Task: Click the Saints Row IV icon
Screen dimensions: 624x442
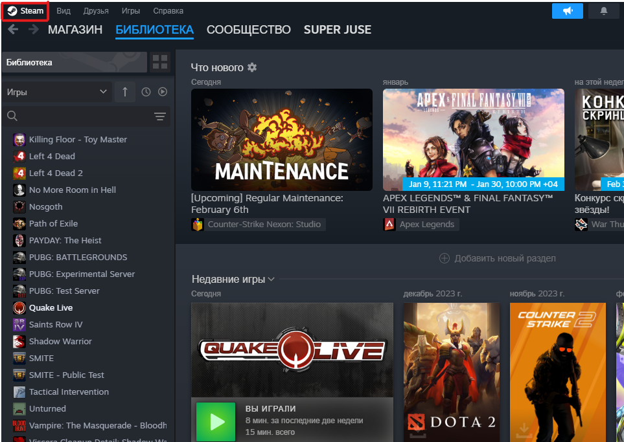Action: click(x=19, y=324)
